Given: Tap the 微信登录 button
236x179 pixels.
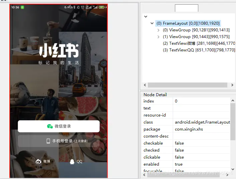Looking at the screenshot, I should coord(59,126).
